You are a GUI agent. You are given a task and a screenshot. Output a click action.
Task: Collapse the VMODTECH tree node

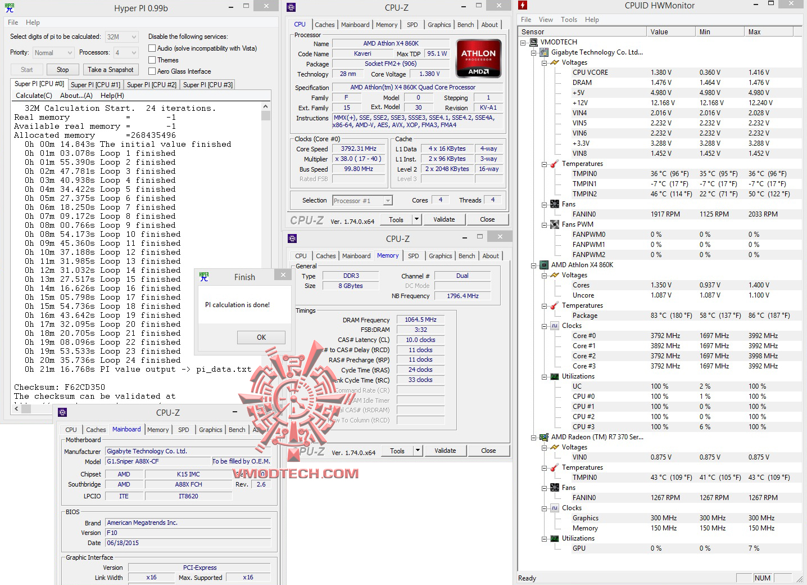click(524, 42)
